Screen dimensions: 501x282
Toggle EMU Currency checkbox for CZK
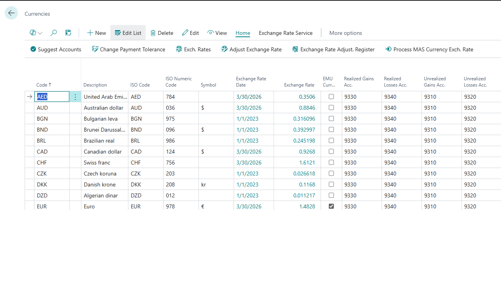(x=332, y=174)
